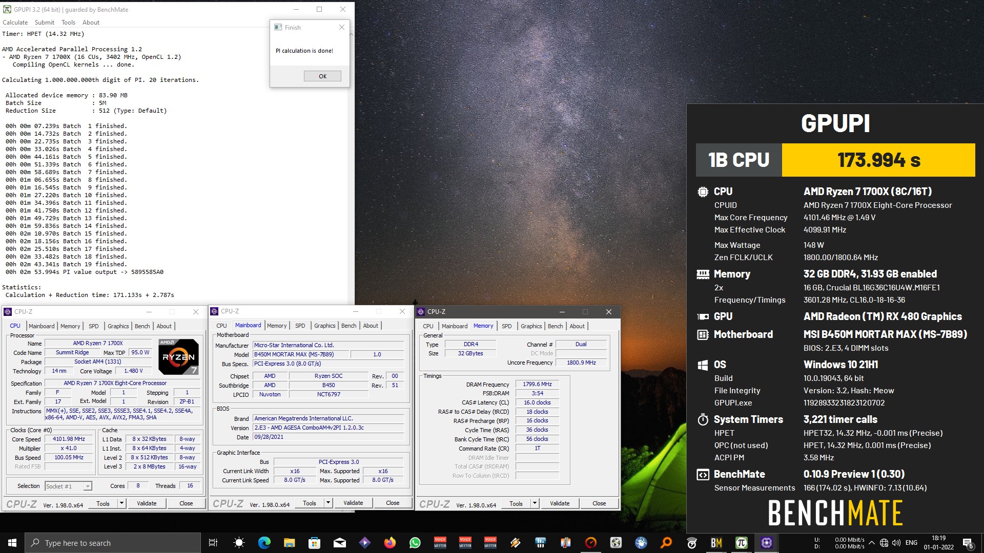The width and height of the screenshot is (984, 553).
Task: Open the Submit menu in GPUPI
Action: pos(45,23)
